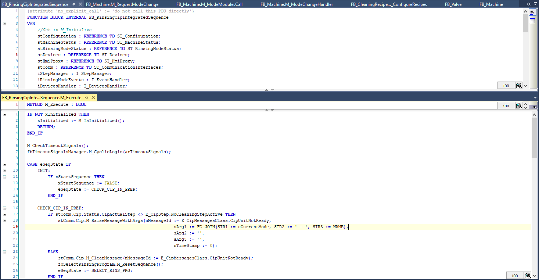539x280 pixels.
Task: Click the 'stComm.Cip.M_ClearMessage' line
Action: pos(156,258)
